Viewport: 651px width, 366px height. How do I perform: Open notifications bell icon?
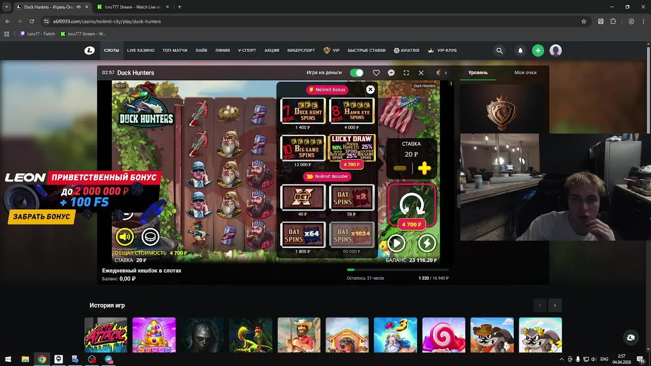[x=520, y=50]
